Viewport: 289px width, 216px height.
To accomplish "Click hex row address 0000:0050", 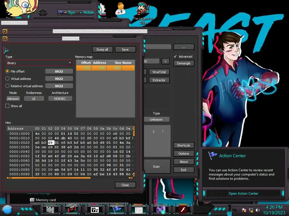I will (19, 156).
